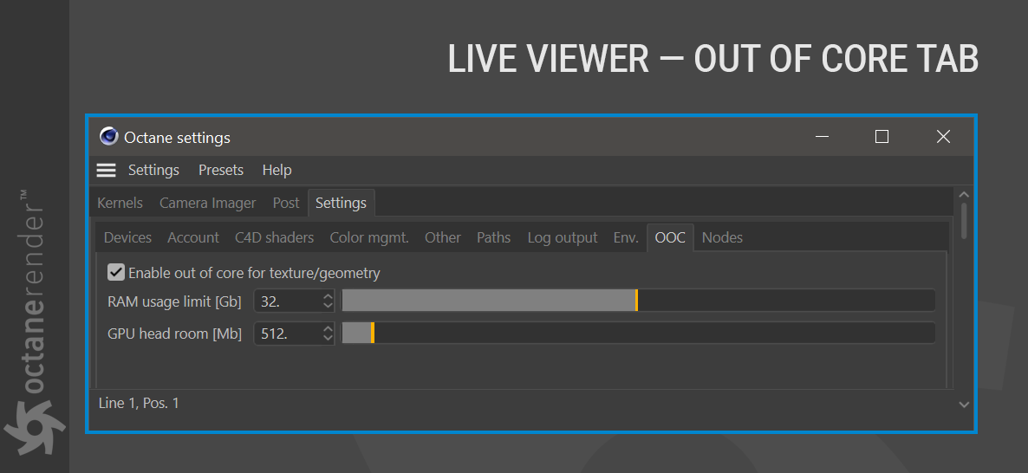Image resolution: width=1028 pixels, height=473 pixels.
Task: Click the Cinema 4D logo in title bar
Action: click(109, 136)
